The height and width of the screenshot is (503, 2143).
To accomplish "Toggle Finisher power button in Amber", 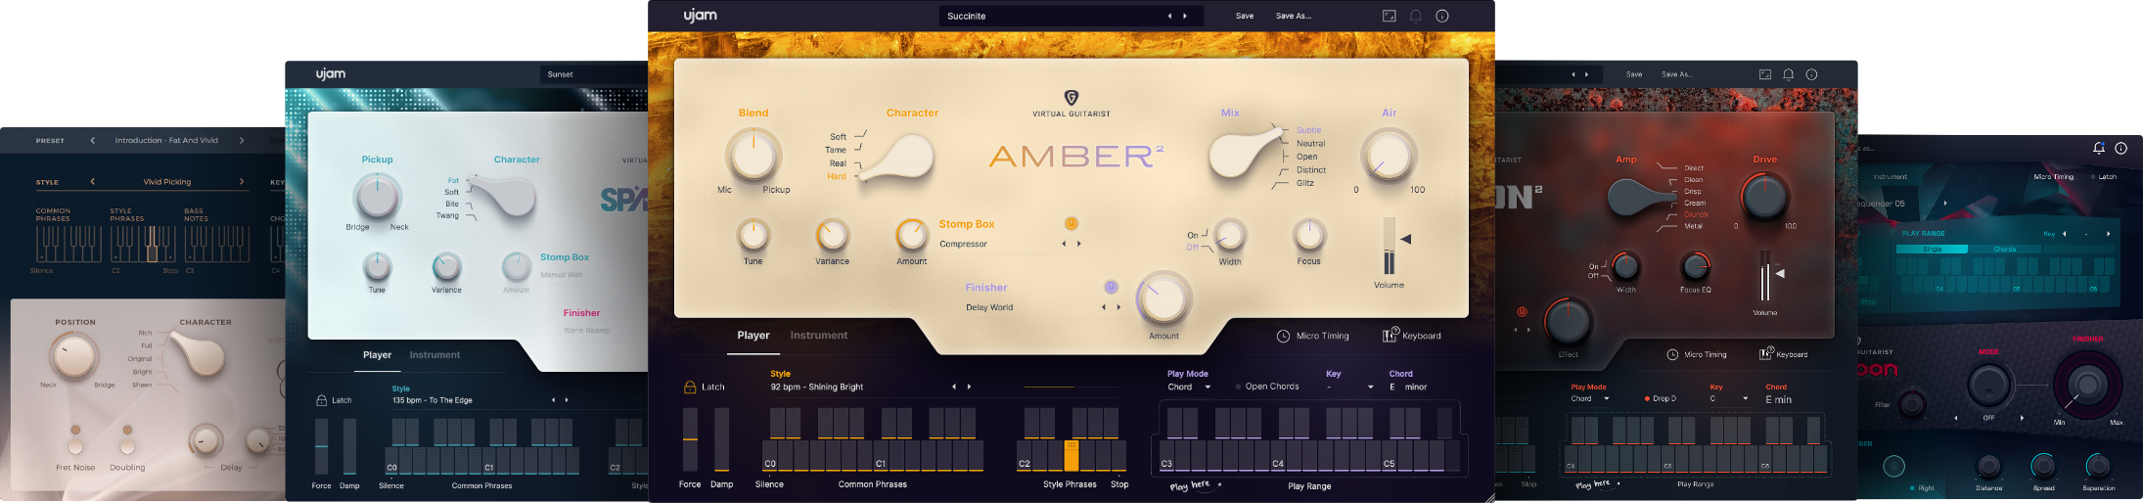I will coord(1112,287).
